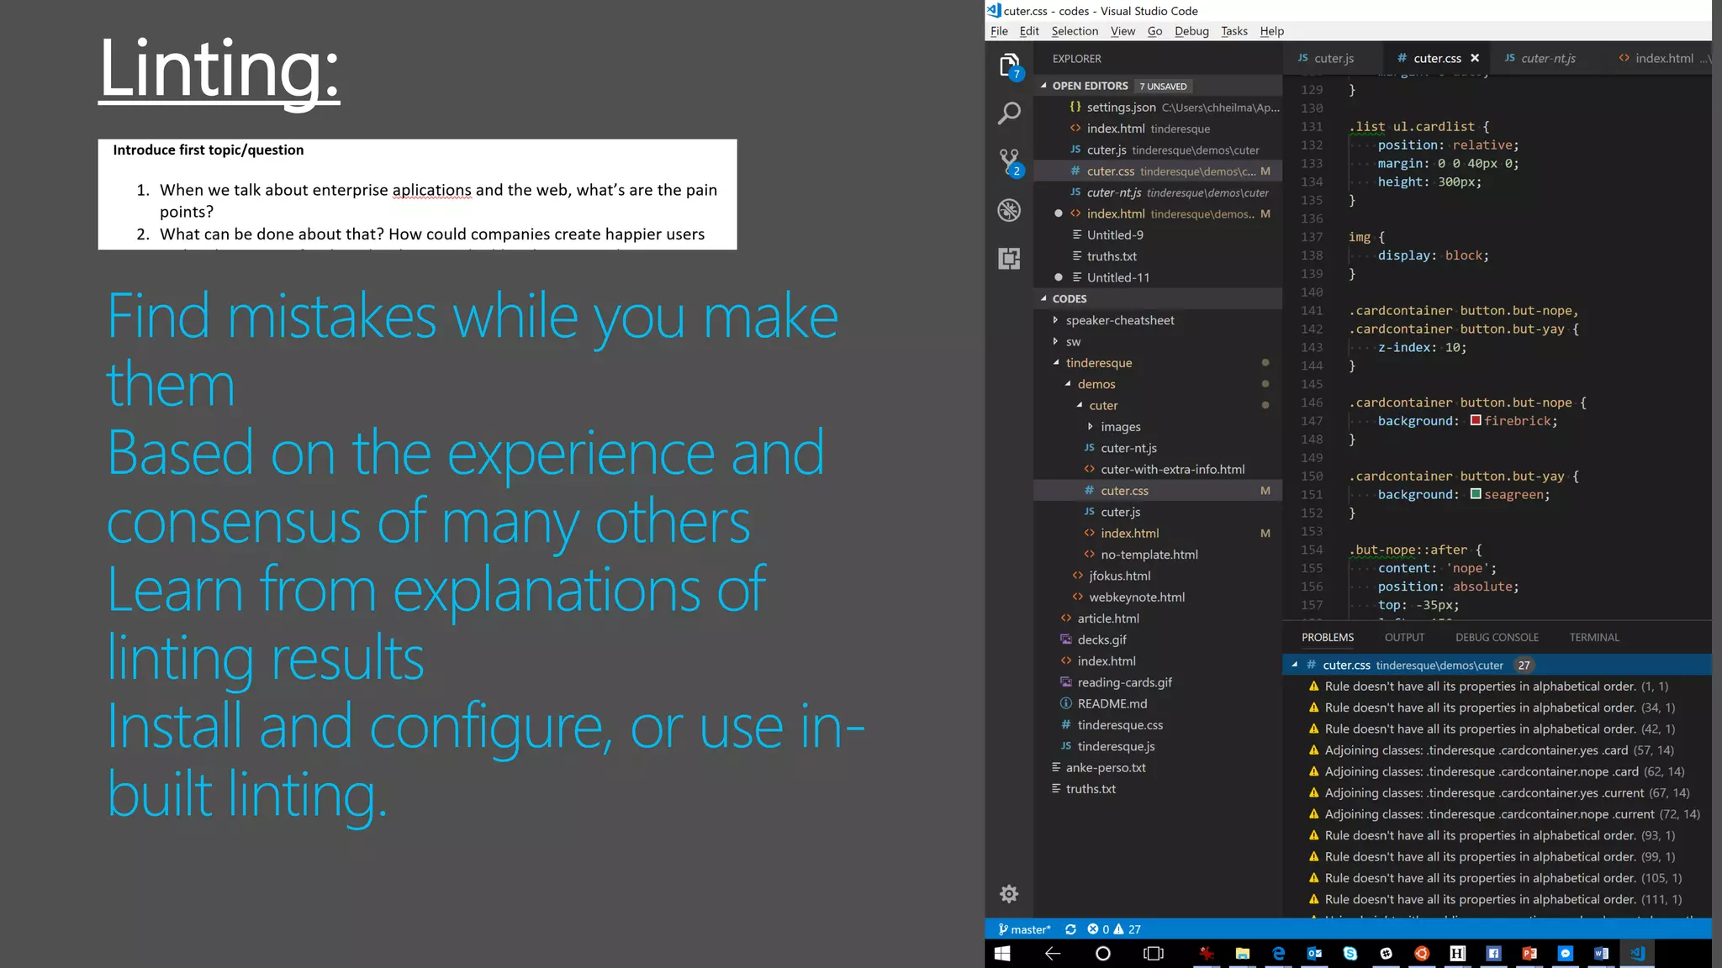Open the Manage gear icon
This screenshot has width=1722, height=968.
tap(1009, 894)
